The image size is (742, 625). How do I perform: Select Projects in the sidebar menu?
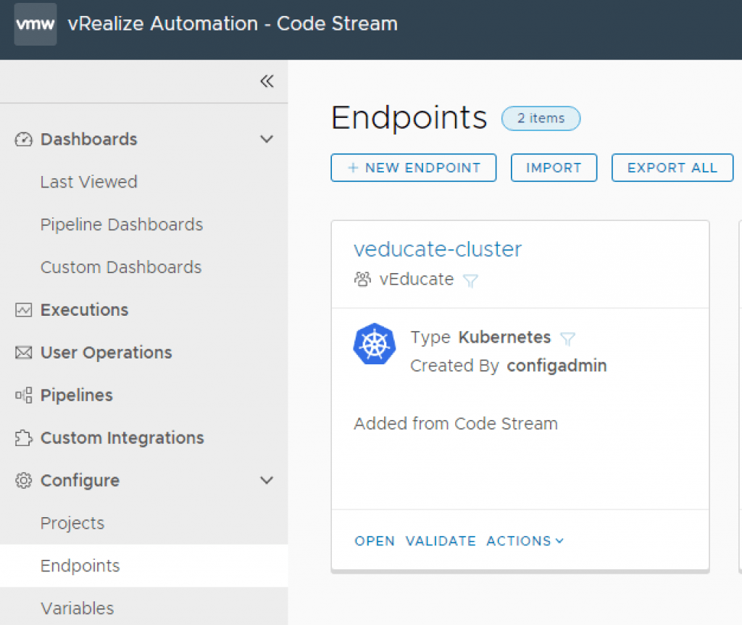click(x=72, y=523)
